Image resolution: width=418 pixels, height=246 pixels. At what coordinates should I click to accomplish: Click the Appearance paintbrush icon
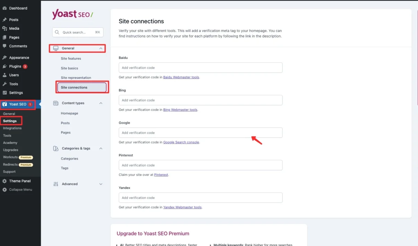pyautogui.click(x=5, y=58)
